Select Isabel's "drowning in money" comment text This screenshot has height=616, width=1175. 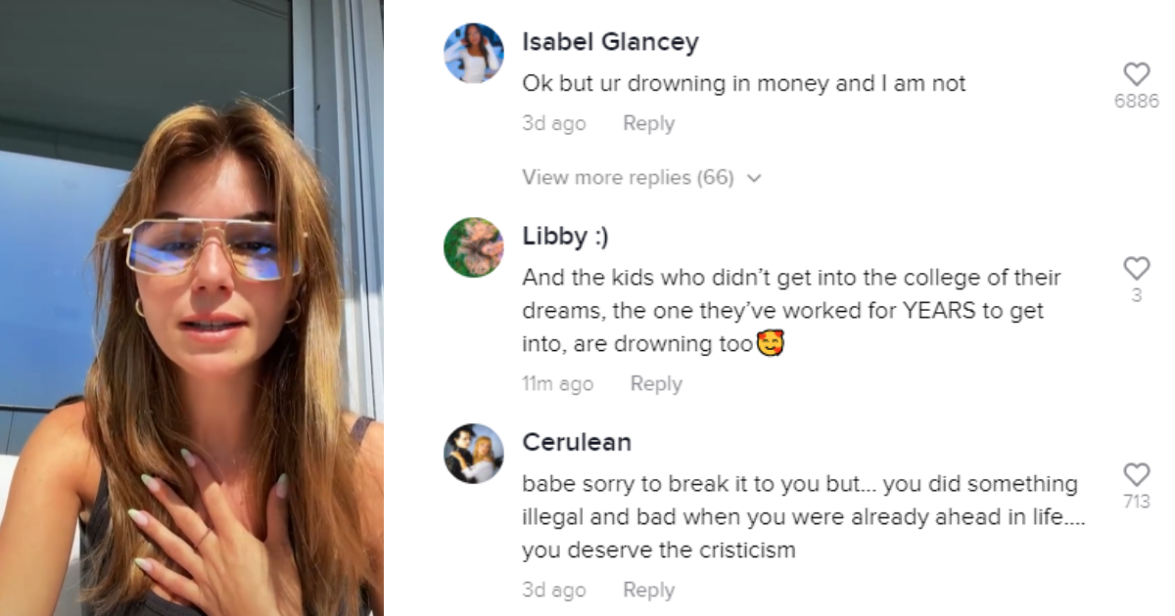(744, 84)
